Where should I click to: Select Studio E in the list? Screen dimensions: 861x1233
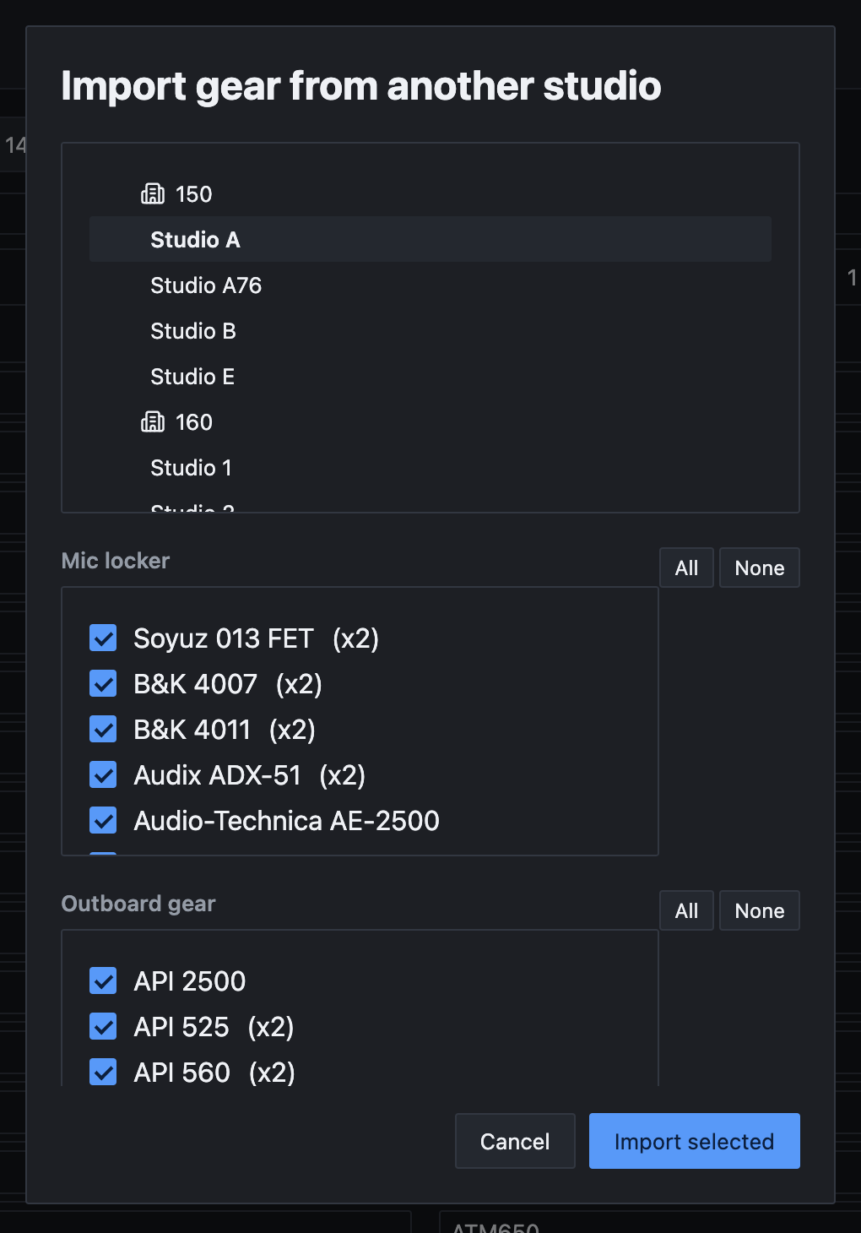coord(430,377)
